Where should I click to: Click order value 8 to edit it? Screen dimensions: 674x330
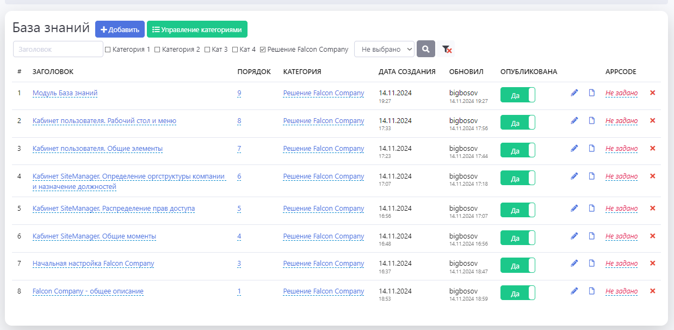coord(239,121)
